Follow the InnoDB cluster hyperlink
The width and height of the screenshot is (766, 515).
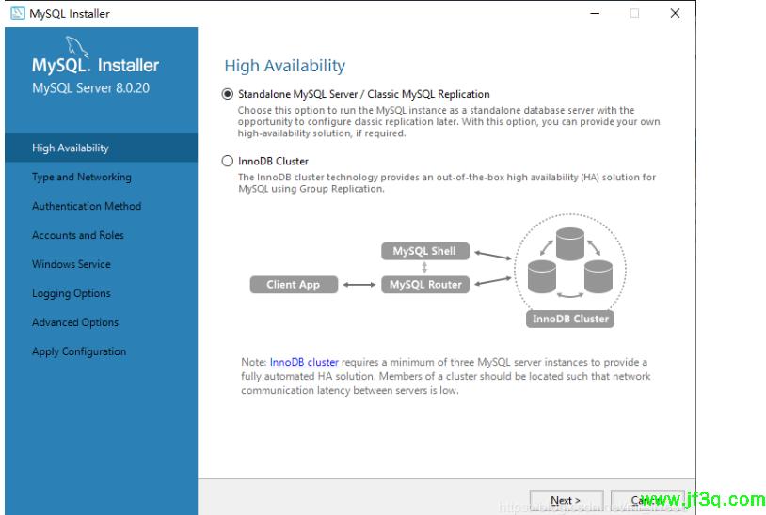click(304, 362)
